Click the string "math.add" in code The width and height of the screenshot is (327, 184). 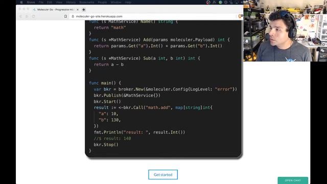[x=158, y=108]
